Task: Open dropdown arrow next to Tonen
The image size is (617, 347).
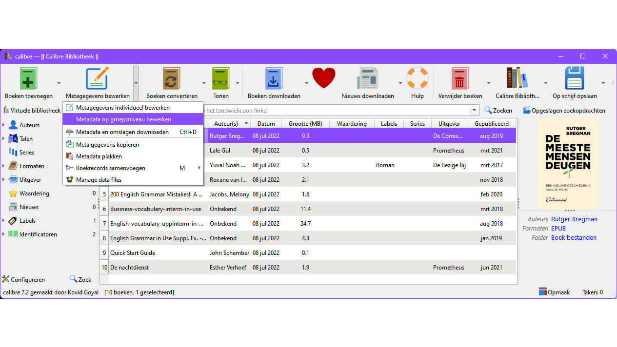Action: 238,83
